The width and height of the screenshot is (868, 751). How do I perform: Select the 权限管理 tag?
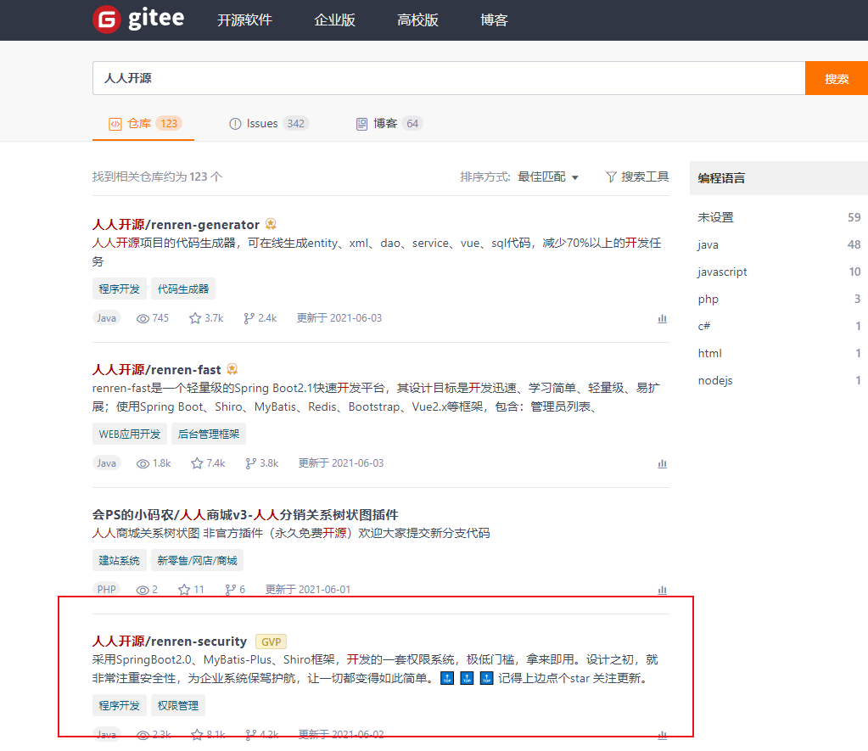pyautogui.click(x=177, y=705)
